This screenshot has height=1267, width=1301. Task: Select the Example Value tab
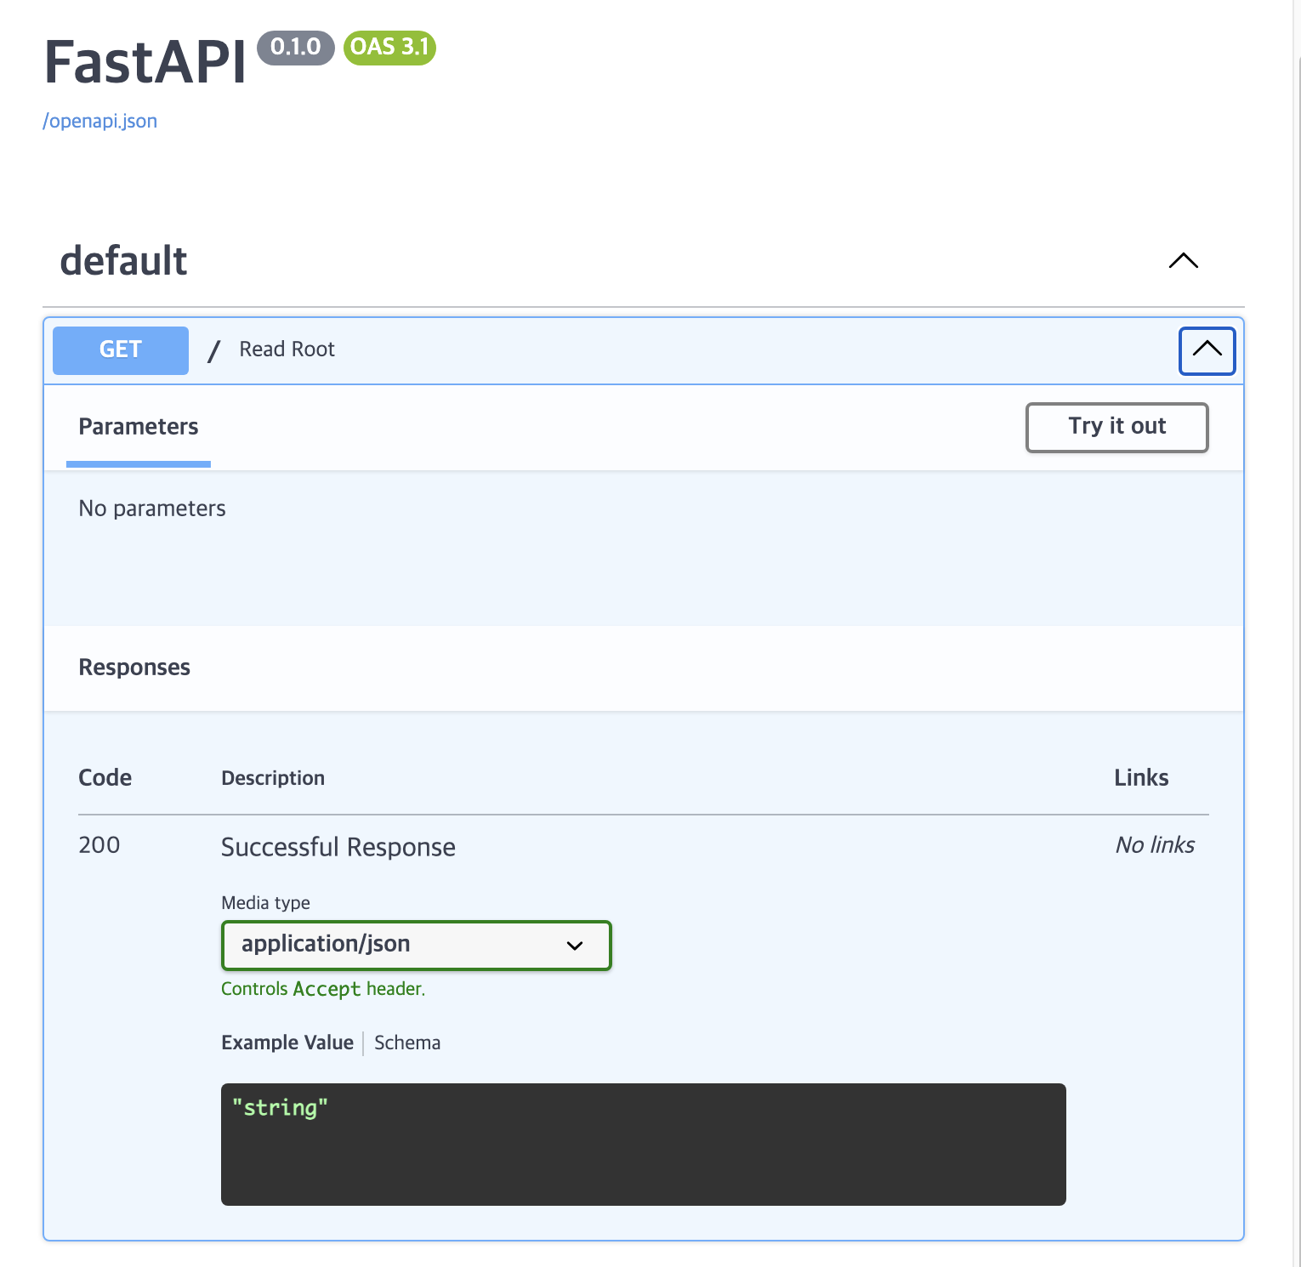point(287,1043)
